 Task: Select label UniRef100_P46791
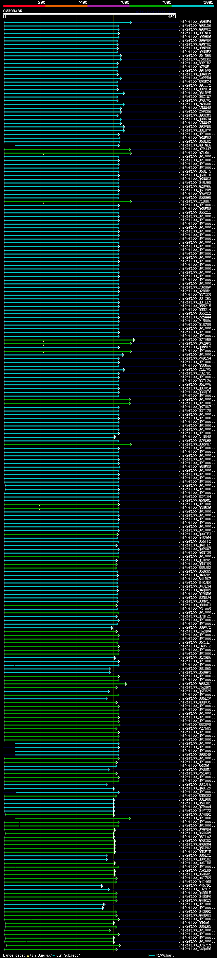195,886
